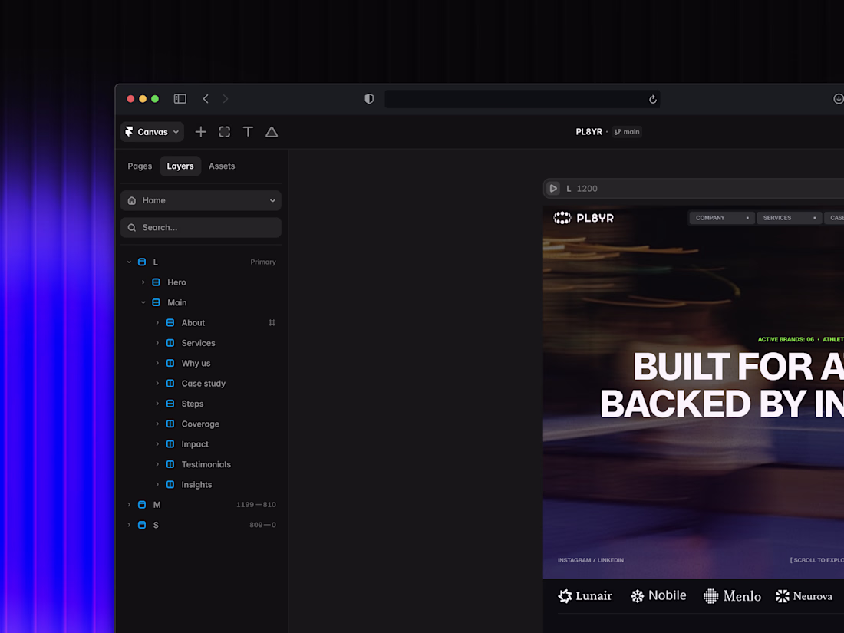Image resolution: width=844 pixels, height=633 pixels.
Task: Collapse the Main layer
Action: click(x=143, y=302)
